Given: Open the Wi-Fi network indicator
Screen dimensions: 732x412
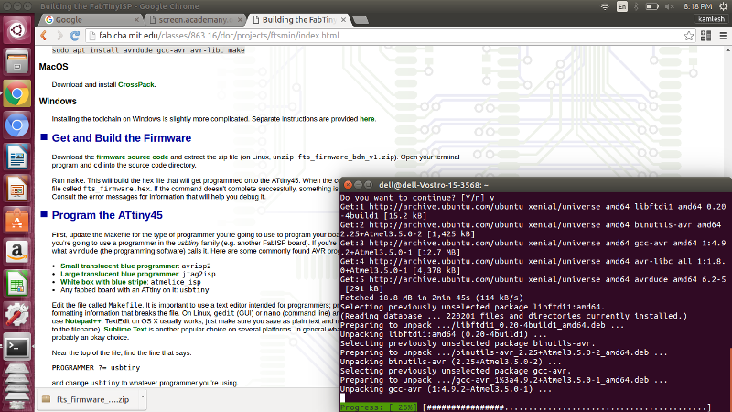Looking at the screenshot, I should coord(605,6).
